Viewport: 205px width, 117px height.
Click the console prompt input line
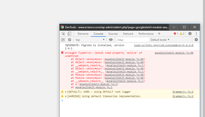tap(129, 100)
